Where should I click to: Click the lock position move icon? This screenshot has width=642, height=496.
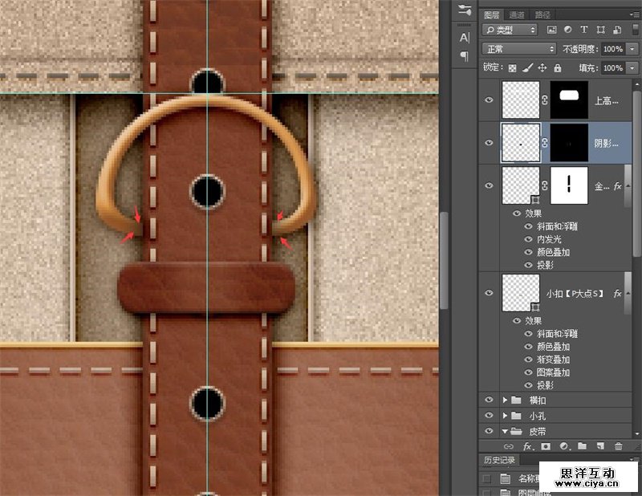542,69
